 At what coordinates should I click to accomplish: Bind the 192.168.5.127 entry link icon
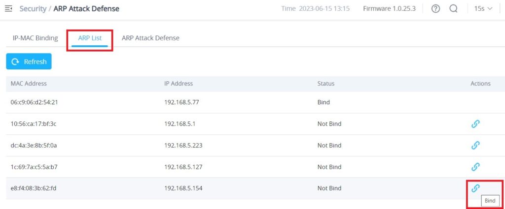pos(475,167)
